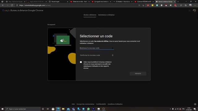
Task: Click the yellow extension icon in the toolbar
Action: pos(153,5)
